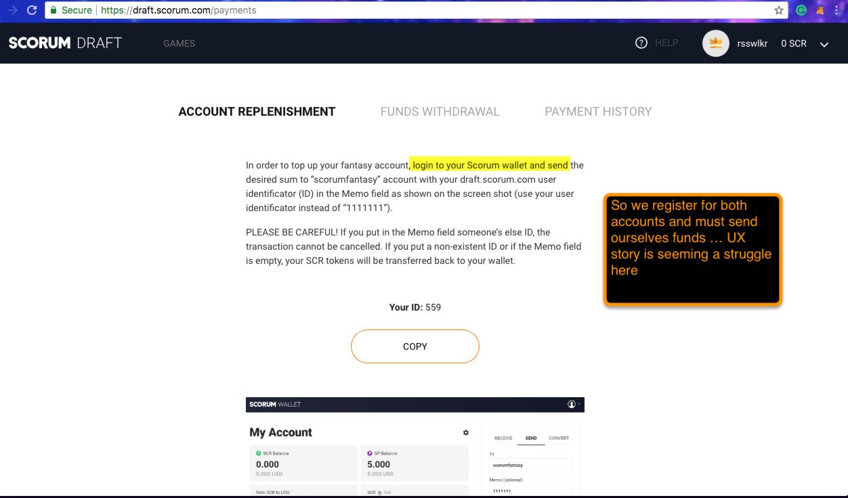Click the SP Balance 5.000 card
Image resolution: width=848 pixels, height=498 pixels.
(415, 463)
